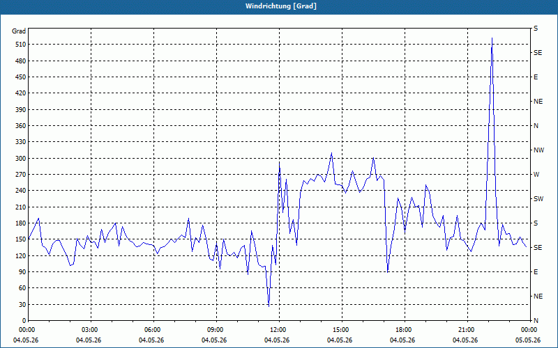
Task: Click the NE compass label beside 30
Action: [538, 296]
